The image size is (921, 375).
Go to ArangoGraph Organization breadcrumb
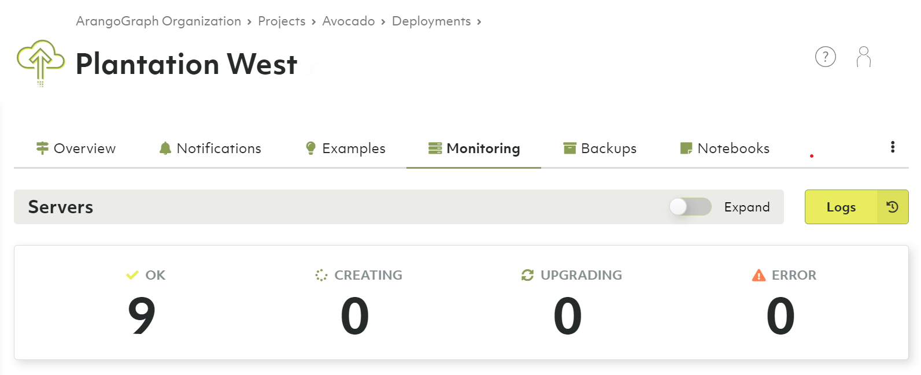pos(158,21)
